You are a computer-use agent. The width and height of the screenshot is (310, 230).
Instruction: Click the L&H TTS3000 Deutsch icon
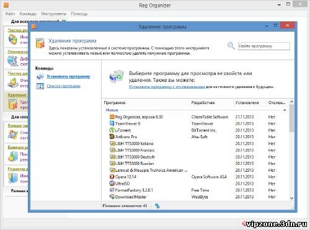click(x=112, y=157)
